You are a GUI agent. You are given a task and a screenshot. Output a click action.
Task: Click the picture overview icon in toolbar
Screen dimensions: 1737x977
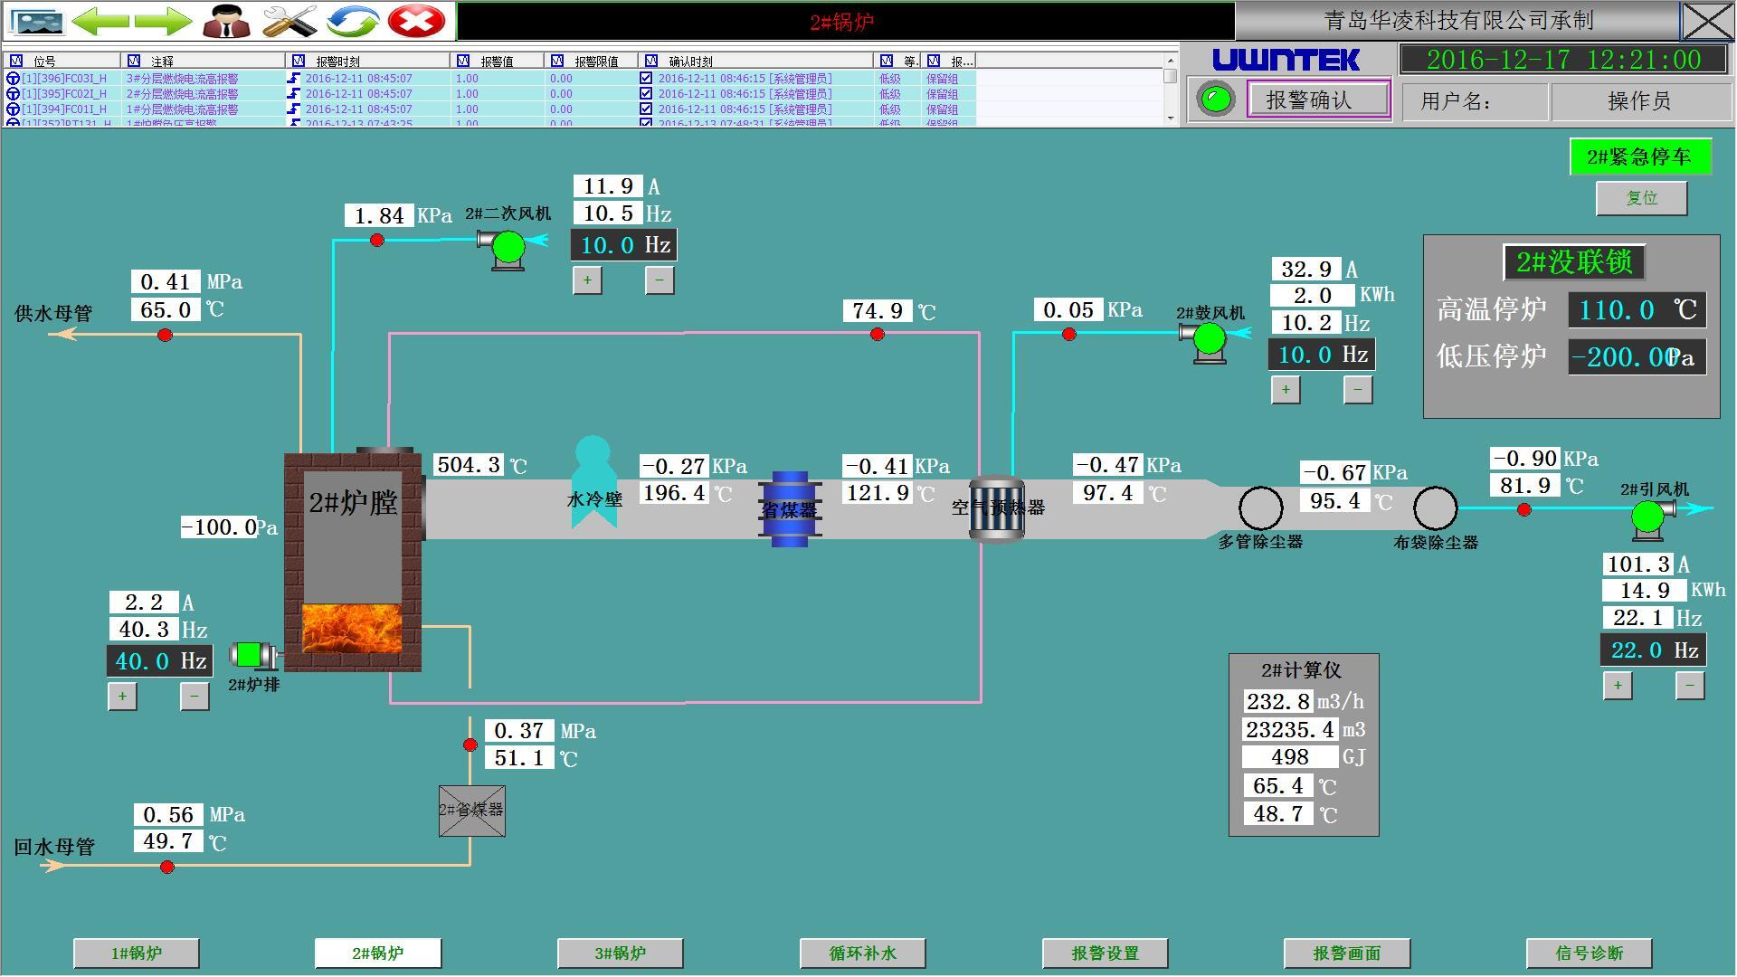coord(37,21)
